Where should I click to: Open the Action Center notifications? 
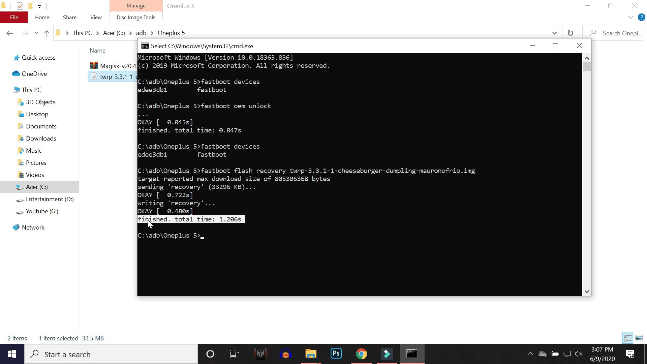(630, 354)
